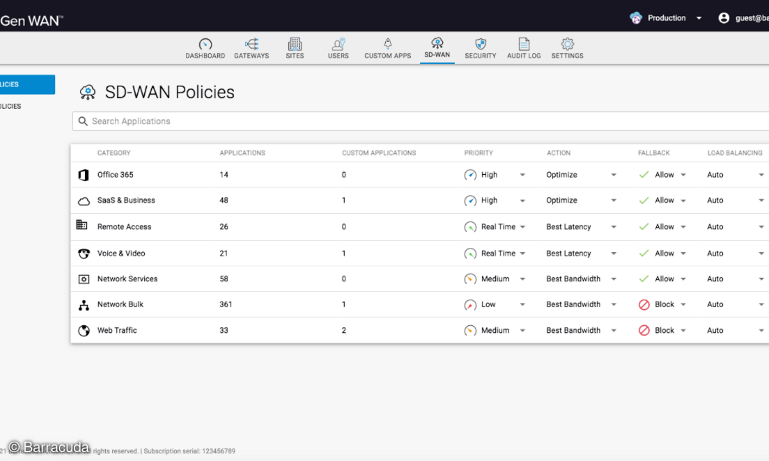Viewport: 769px width, 461px height.
Task: Click the 58 applications count
Action: coord(224,279)
